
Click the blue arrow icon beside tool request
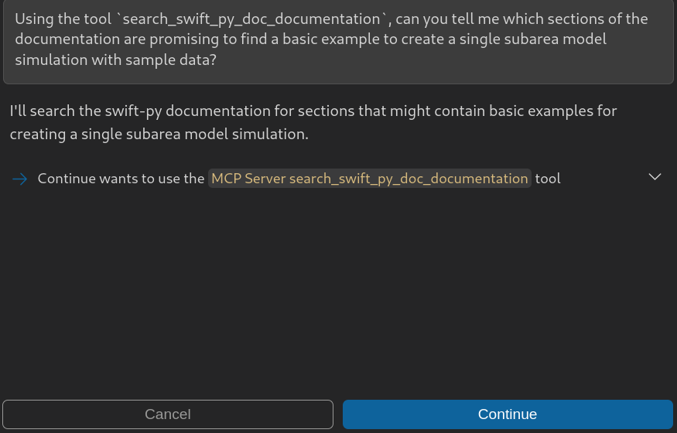click(x=20, y=179)
